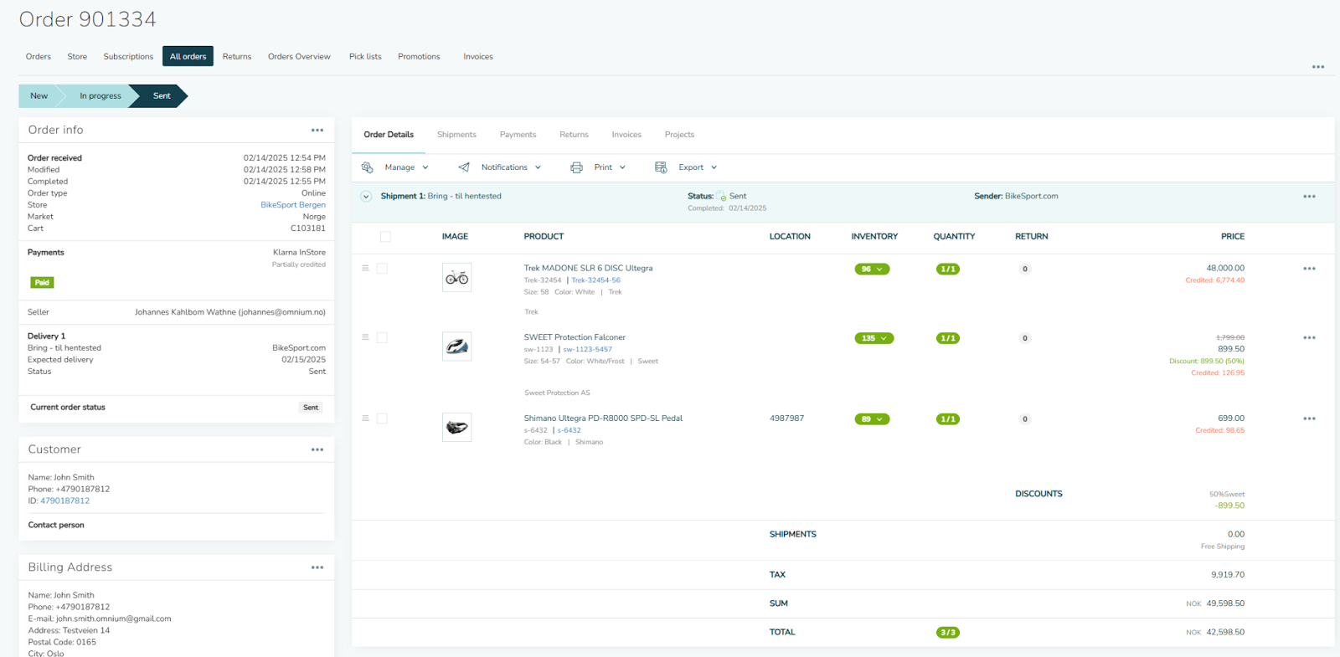Open Shipment 1 three-dot options menu

tap(1309, 197)
